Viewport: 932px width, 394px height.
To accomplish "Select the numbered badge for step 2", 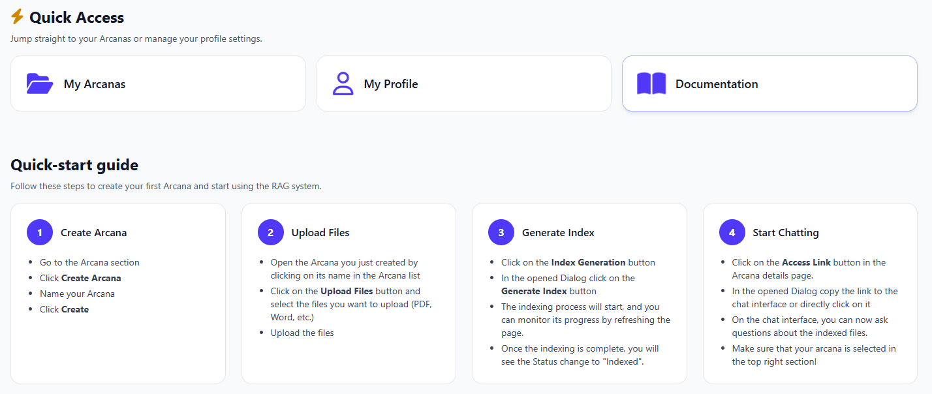I will coord(270,232).
